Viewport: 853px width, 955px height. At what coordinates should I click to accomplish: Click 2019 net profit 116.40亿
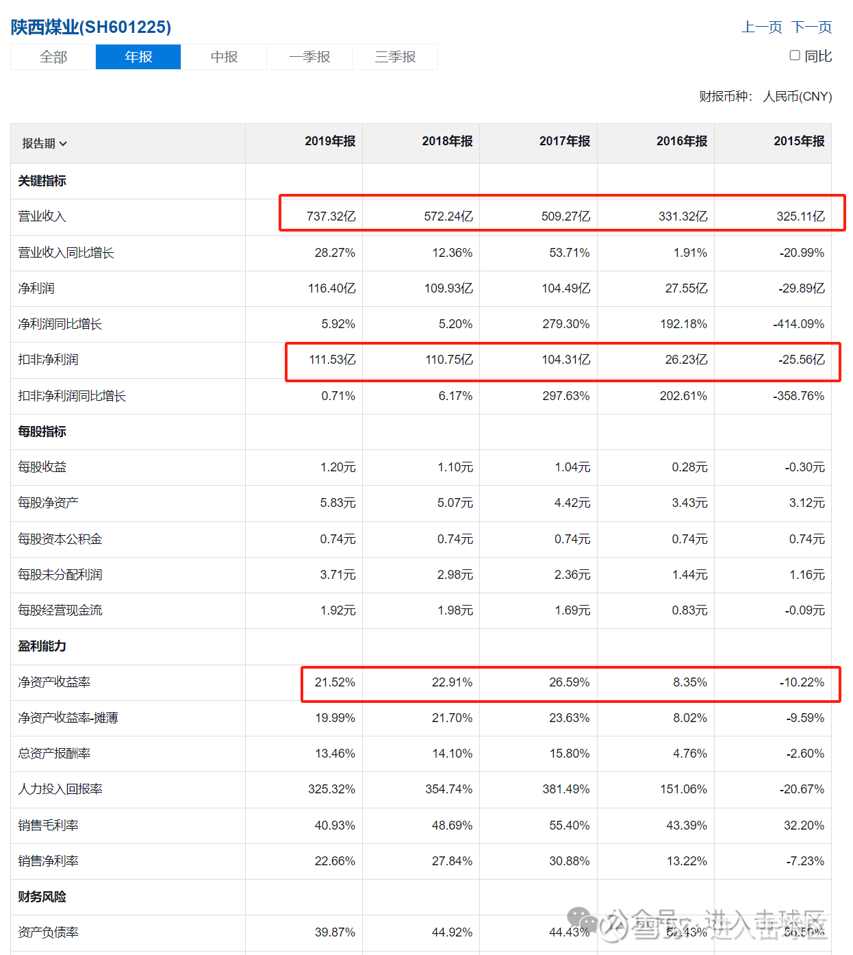click(x=332, y=288)
